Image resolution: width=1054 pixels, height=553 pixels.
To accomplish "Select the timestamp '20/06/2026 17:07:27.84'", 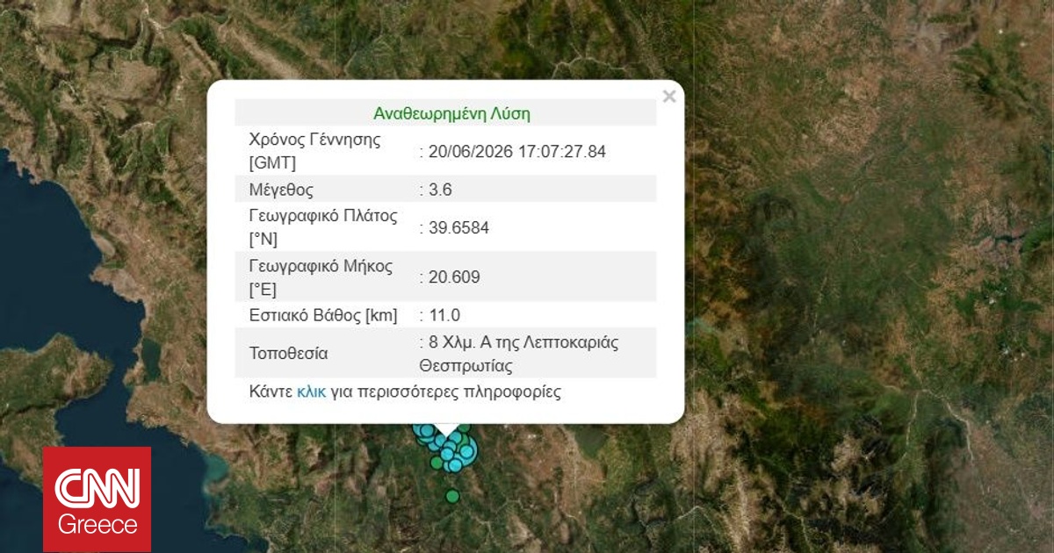I will (516, 151).
